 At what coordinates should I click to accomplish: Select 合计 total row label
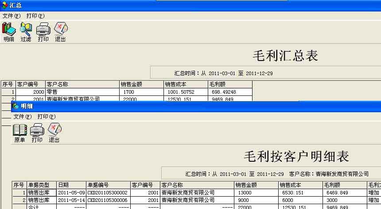(x=42, y=207)
